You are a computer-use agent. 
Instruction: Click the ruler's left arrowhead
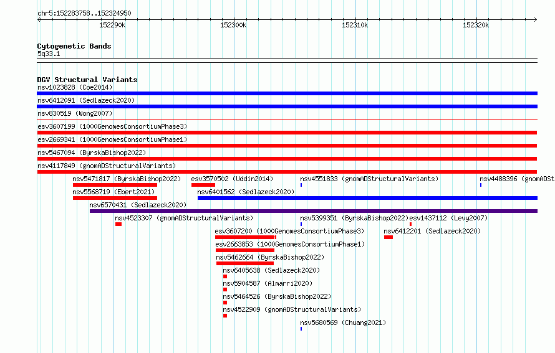click(39, 20)
